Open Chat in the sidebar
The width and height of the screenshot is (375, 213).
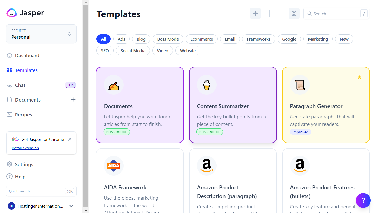click(20, 85)
